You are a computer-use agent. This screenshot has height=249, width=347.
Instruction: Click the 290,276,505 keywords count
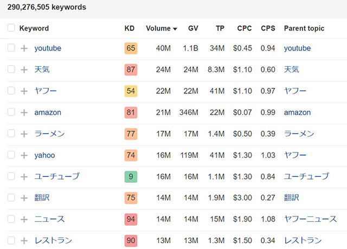pyautogui.click(x=47, y=7)
